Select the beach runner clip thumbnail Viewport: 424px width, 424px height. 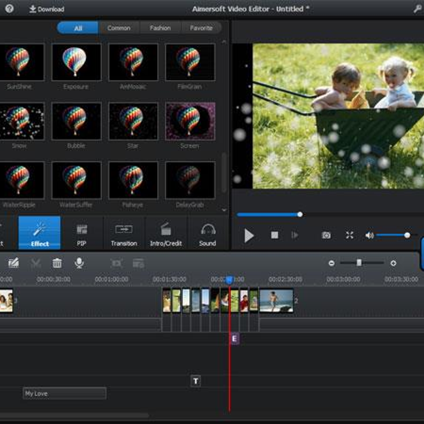coord(277,301)
